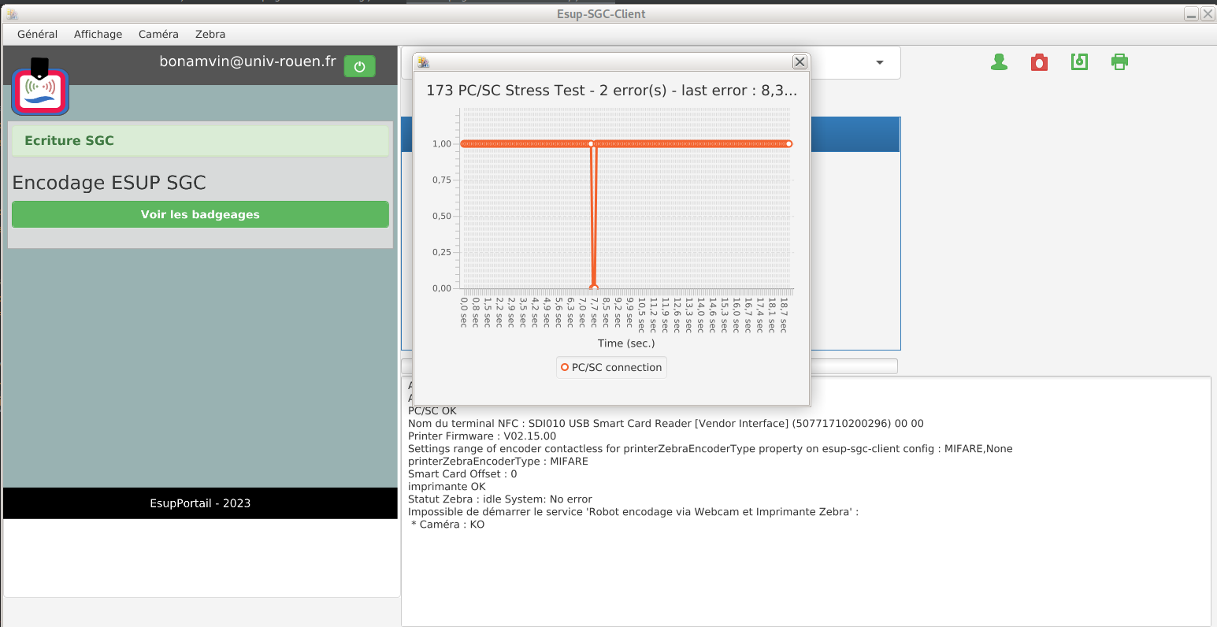Click the Voir les badgeages button
Image resolution: width=1217 pixels, height=627 pixels.
200,214
